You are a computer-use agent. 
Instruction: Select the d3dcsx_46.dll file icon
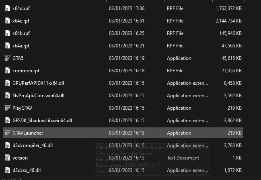7,170
